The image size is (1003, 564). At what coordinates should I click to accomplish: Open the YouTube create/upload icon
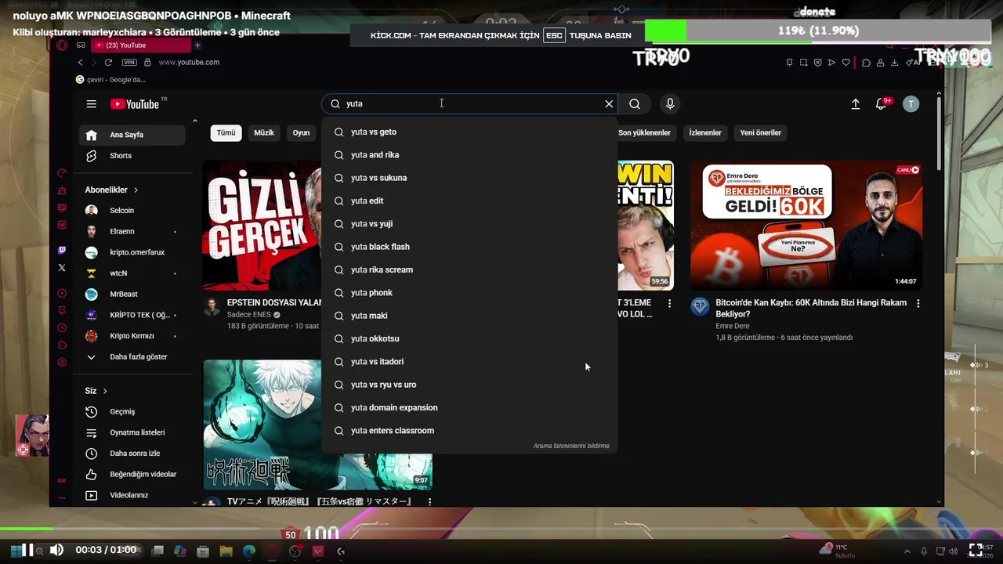(856, 103)
